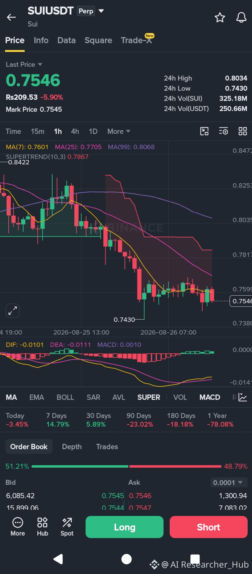
Task: Click the current price tag 0.7546
Action: 241,301
